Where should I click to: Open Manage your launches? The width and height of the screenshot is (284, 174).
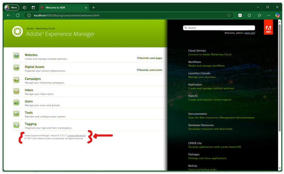click(202, 77)
